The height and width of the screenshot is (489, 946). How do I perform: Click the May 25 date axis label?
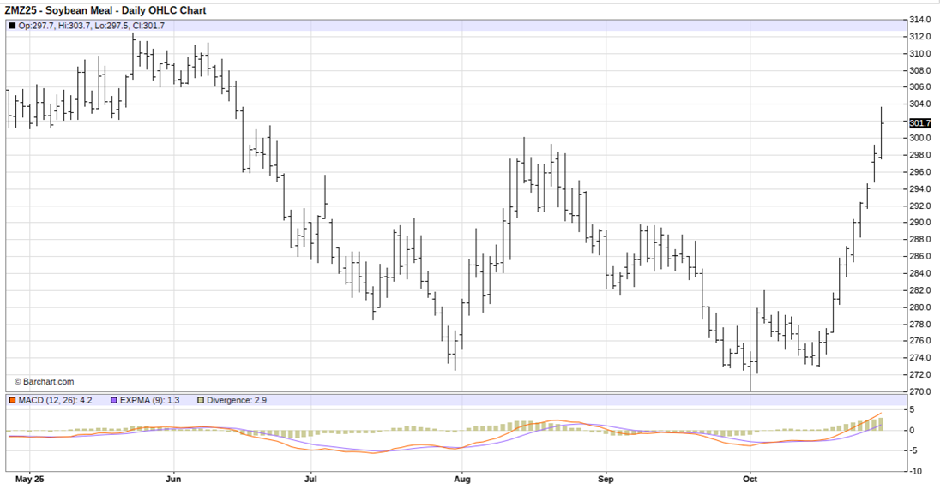[x=29, y=480]
